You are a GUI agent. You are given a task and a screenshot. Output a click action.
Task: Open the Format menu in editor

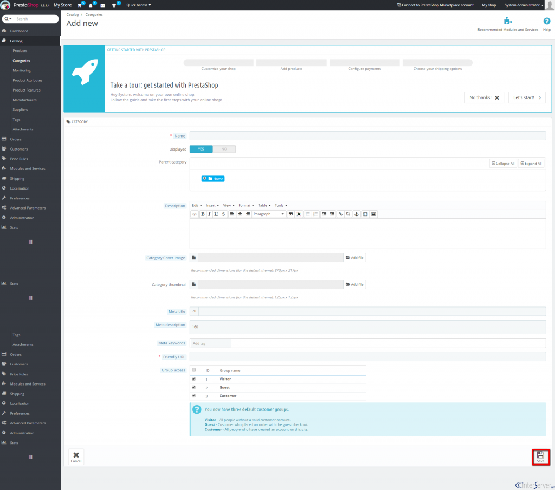point(246,205)
